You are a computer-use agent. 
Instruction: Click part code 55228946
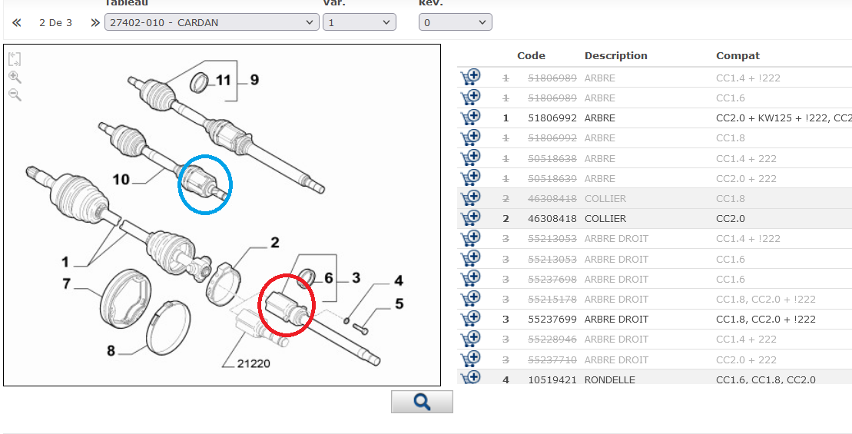pos(552,340)
